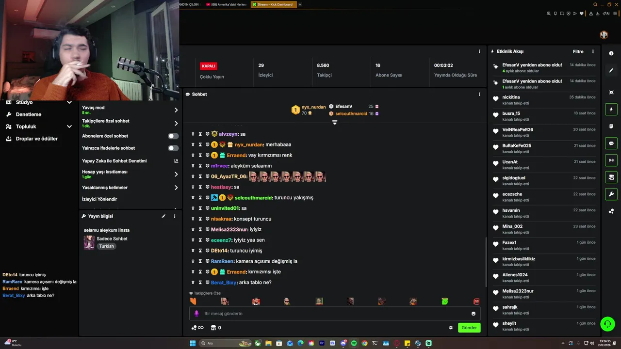Toggle Yalnızca ifadelerle sohbet switch
This screenshot has width=621, height=349.
173,148
